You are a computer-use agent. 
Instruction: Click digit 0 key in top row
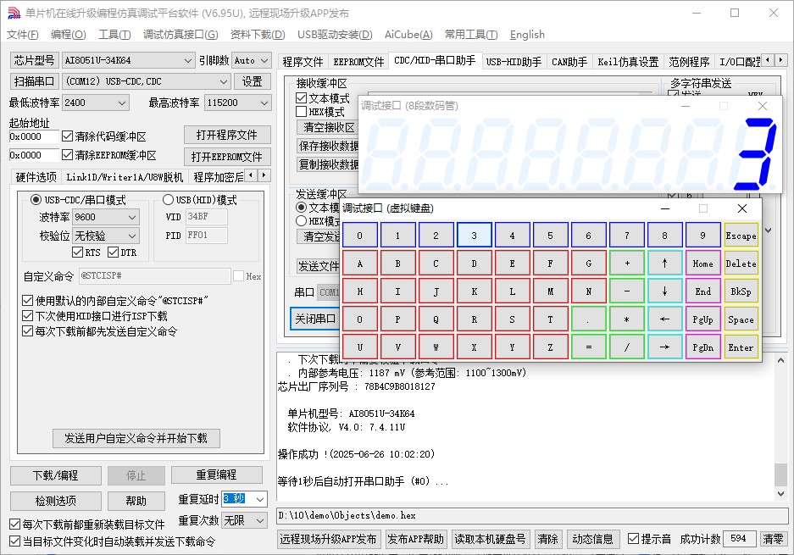tap(359, 236)
